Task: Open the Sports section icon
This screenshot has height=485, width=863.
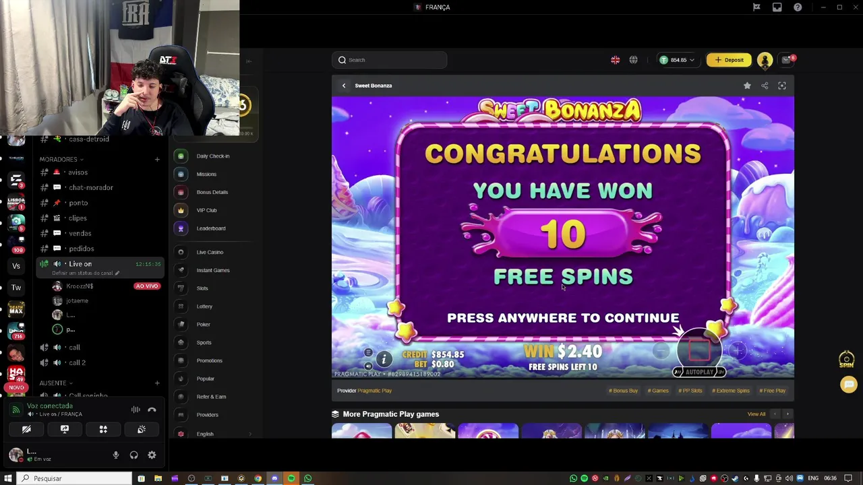Action: click(181, 342)
